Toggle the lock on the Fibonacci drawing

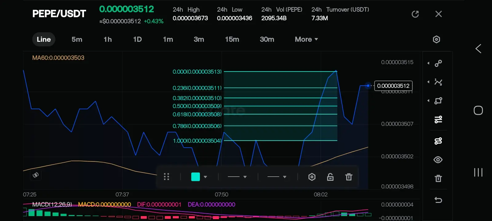pyautogui.click(x=330, y=177)
